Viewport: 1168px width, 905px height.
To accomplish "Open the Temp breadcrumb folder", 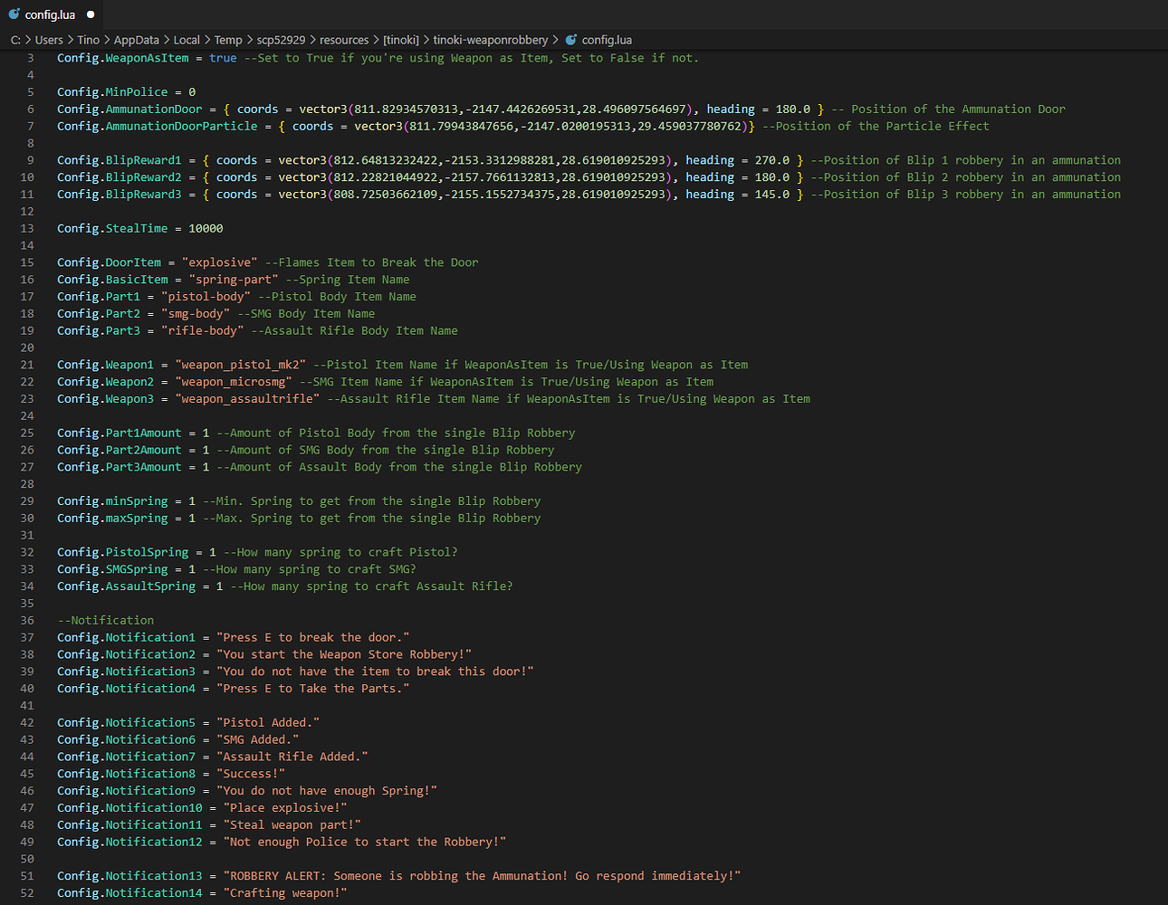I will 228,40.
